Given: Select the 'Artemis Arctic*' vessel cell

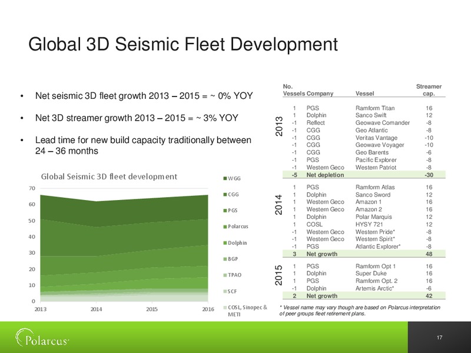Looking at the screenshot, I should (374, 289).
